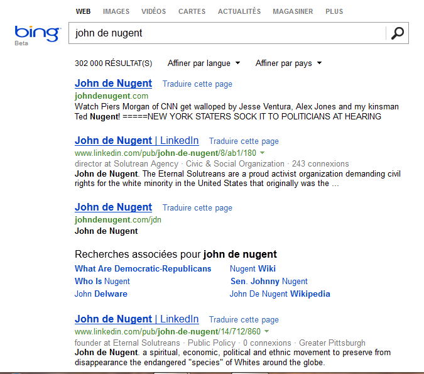Search What Are Democratic-Republicans
This screenshot has width=424, height=374.
(143, 268)
